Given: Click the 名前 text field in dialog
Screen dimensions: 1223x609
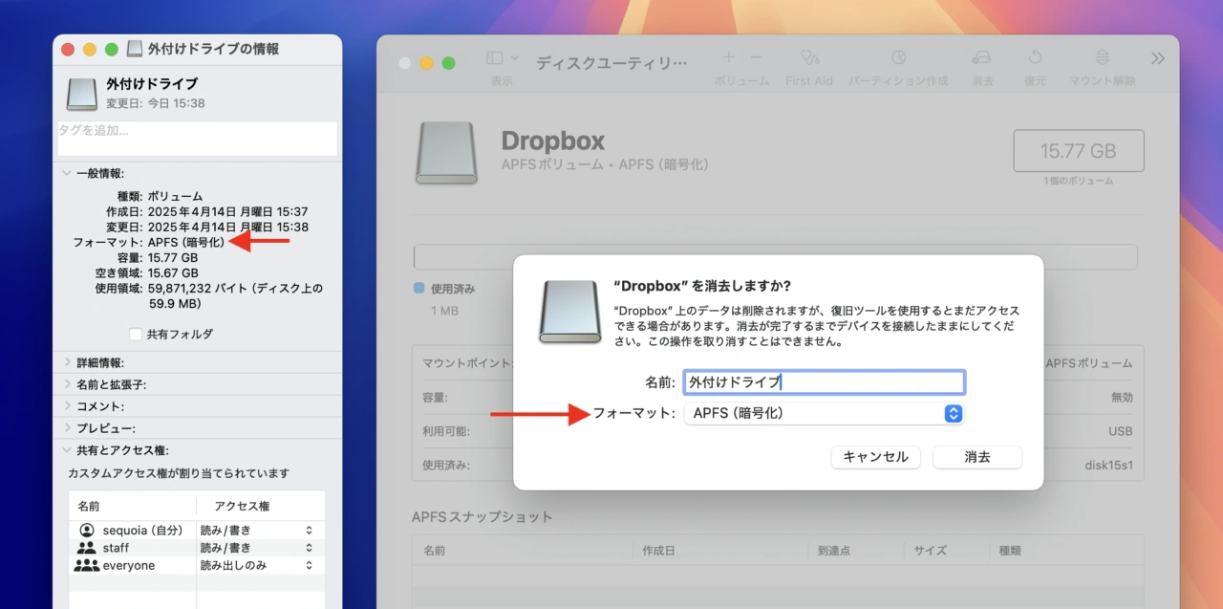Looking at the screenshot, I should 824,382.
